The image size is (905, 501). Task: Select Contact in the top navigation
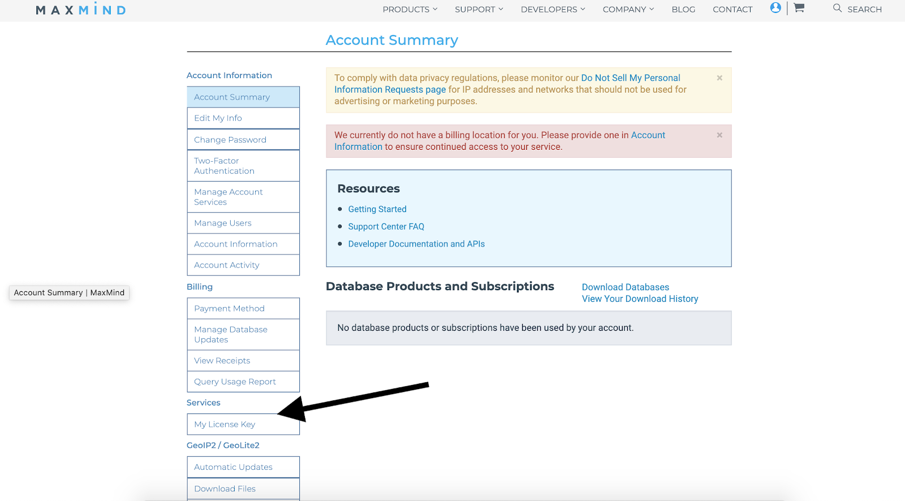tap(732, 10)
